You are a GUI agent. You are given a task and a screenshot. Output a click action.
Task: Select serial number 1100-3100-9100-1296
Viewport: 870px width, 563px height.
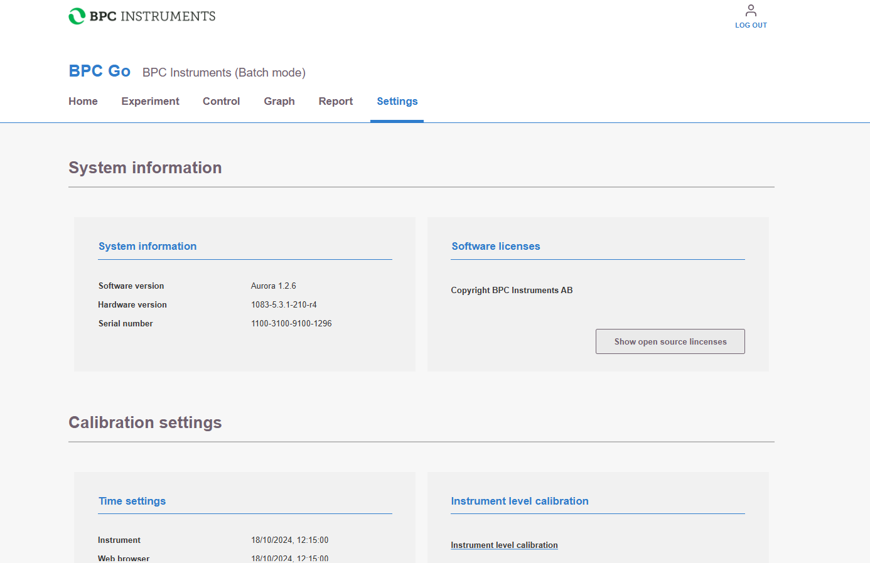click(x=291, y=323)
